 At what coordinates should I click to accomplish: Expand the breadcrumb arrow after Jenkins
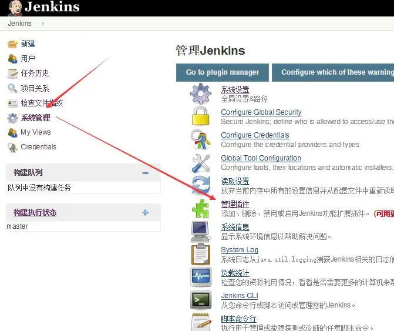(x=43, y=24)
